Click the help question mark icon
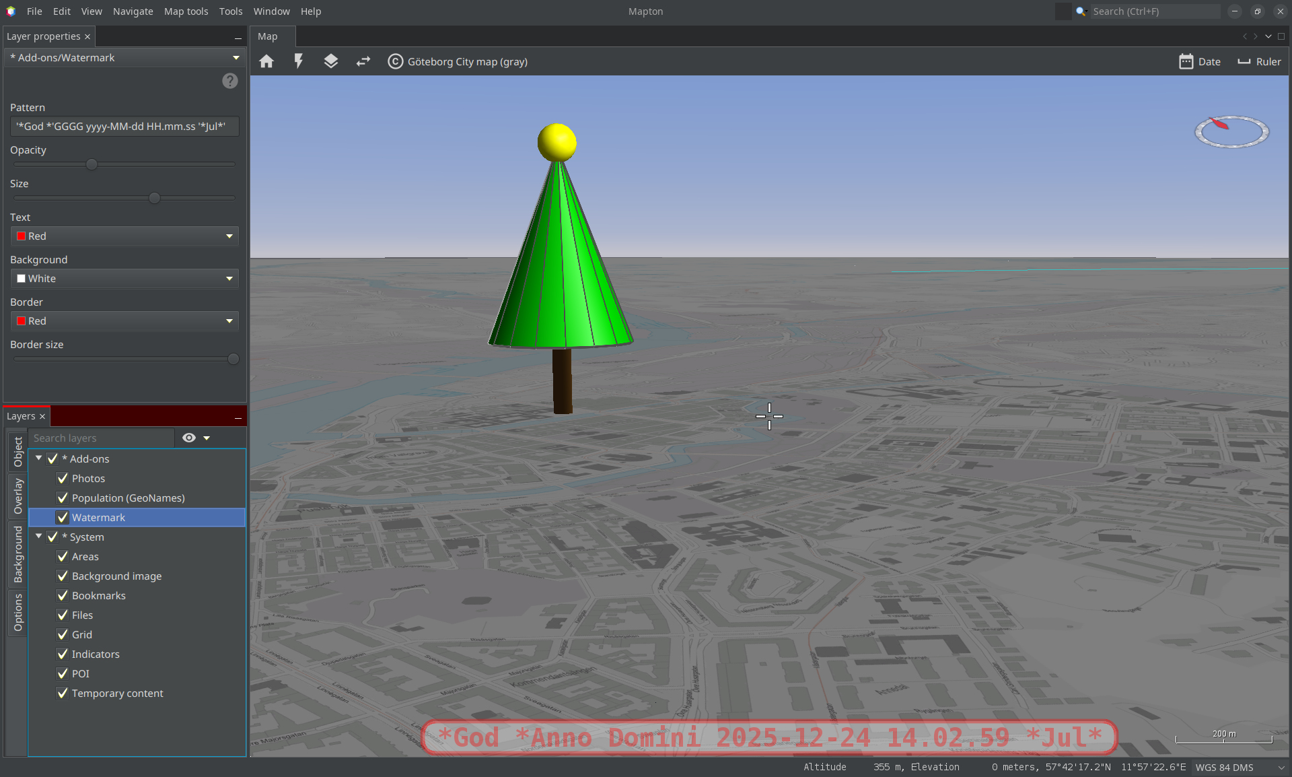Viewport: 1292px width, 777px height. (x=230, y=81)
